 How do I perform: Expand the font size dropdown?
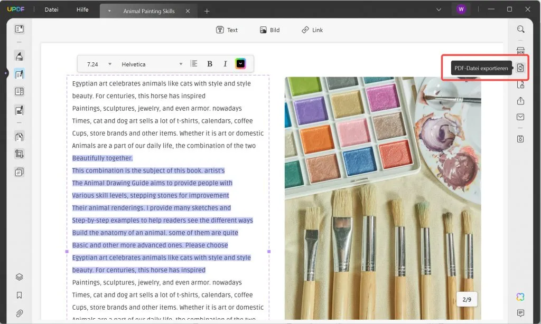click(x=110, y=64)
